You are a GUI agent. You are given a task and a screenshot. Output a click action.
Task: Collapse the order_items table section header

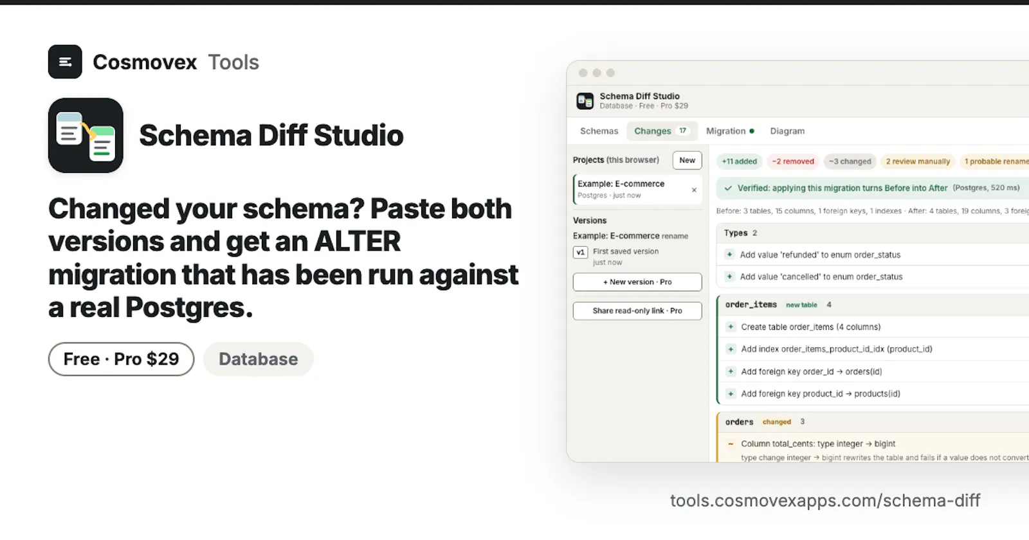click(873, 305)
